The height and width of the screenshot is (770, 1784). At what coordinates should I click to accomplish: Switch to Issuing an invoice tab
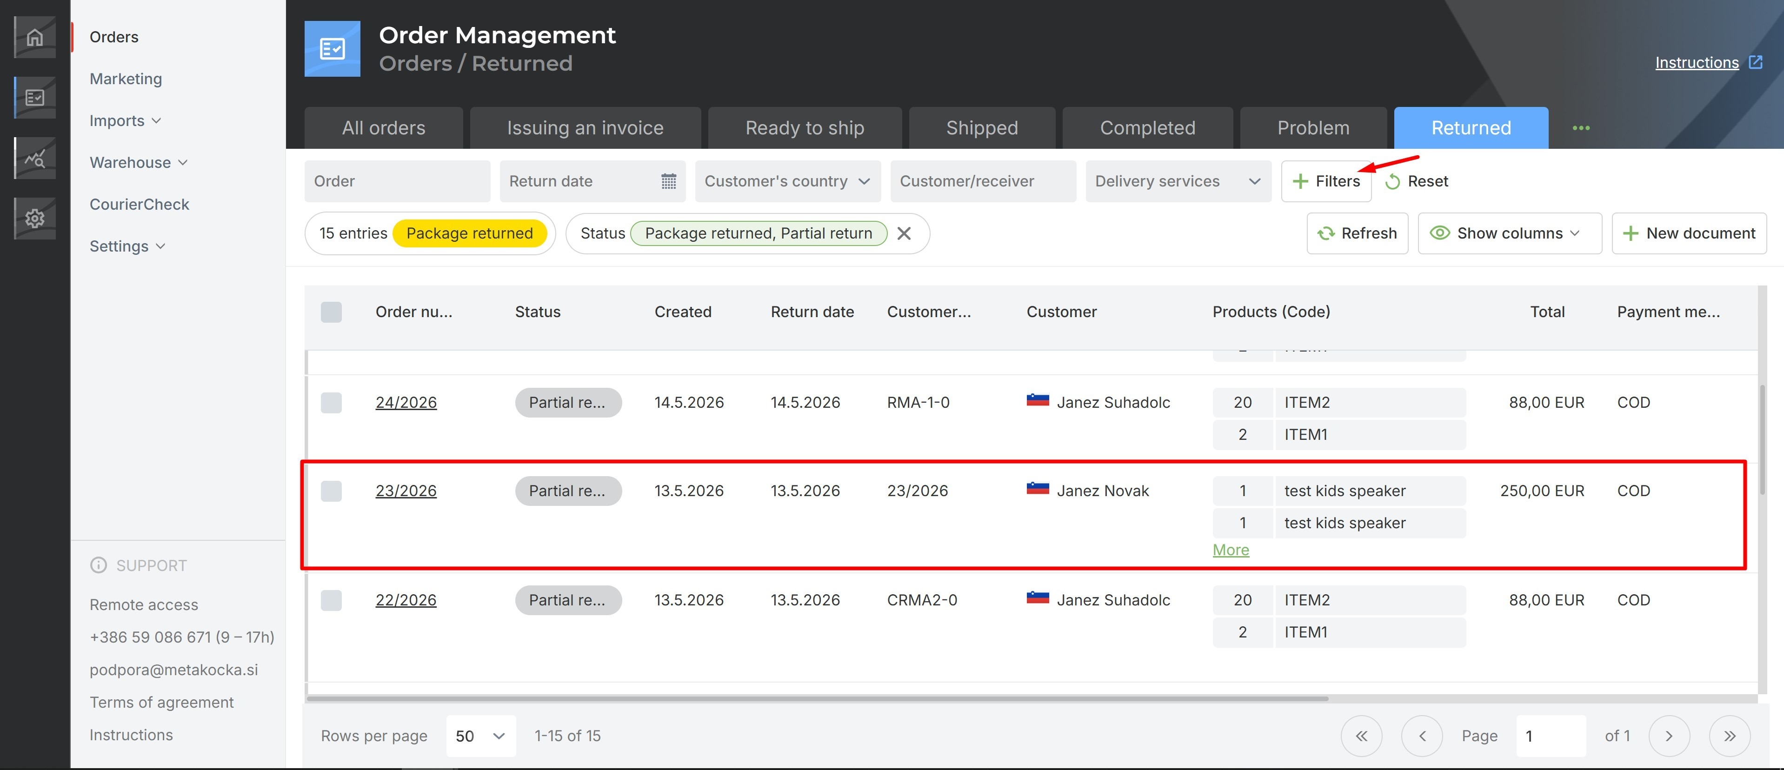point(585,128)
